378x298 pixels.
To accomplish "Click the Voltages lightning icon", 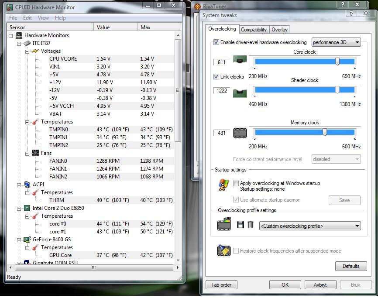I will (35, 51).
